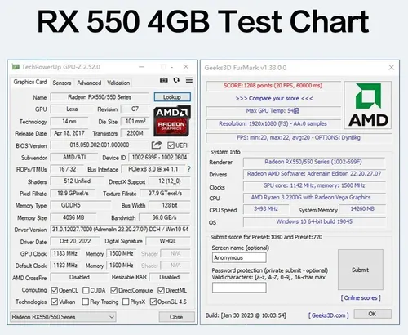Click the CPU AMD Ryzen 3 2200G value
Screen dimensions: 408x335
(314, 198)
